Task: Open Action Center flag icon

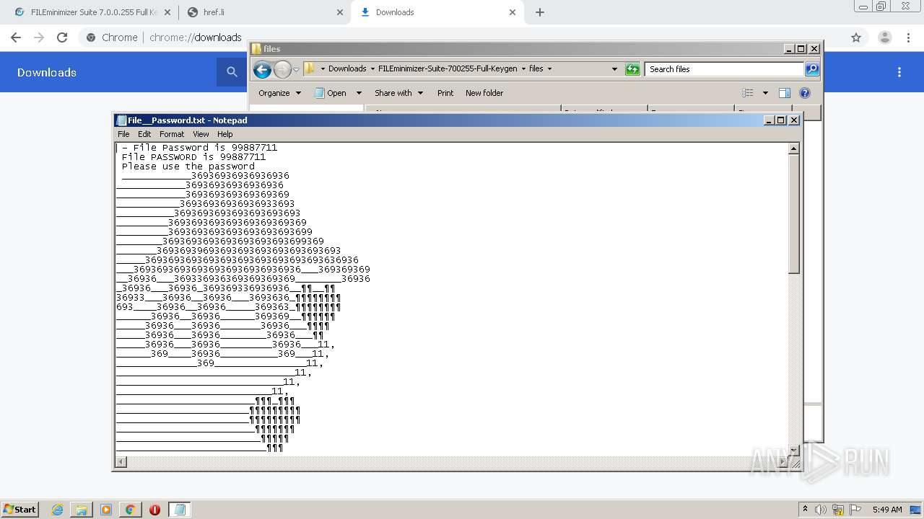Action: [855, 510]
